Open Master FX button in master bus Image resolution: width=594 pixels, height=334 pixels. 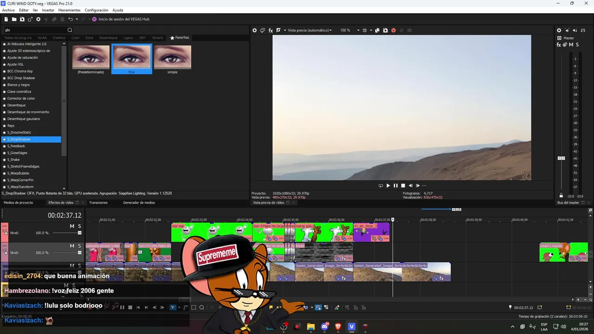559,45
